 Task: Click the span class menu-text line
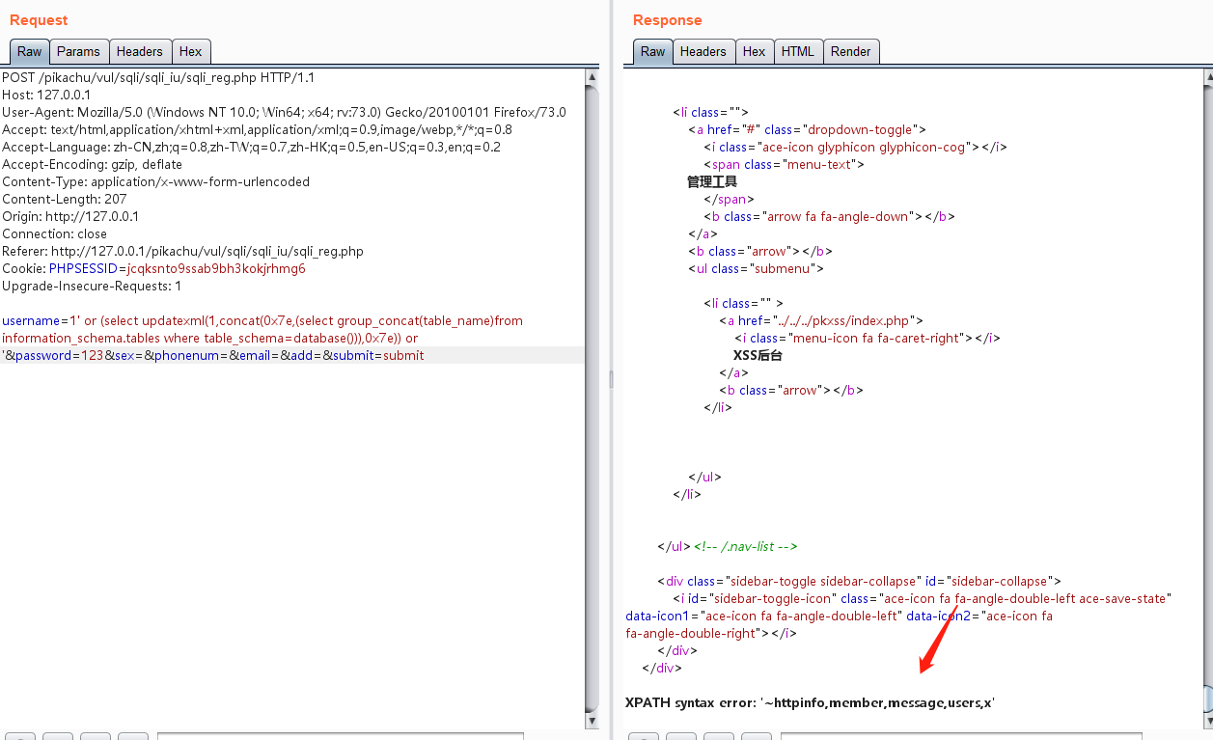pos(784,164)
